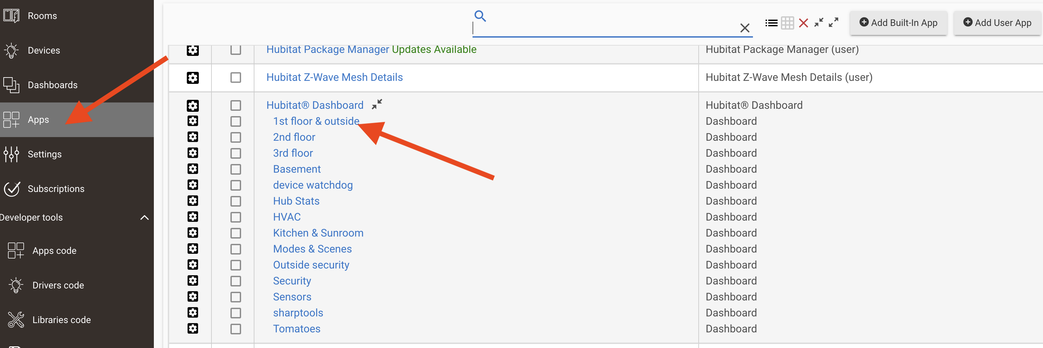The height and width of the screenshot is (348, 1043).
Task: Collapse the Developer tools section
Action: 144,218
